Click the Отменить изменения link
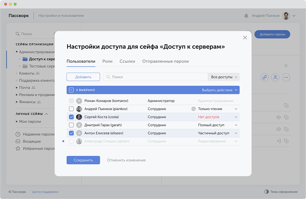 point(126,160)
